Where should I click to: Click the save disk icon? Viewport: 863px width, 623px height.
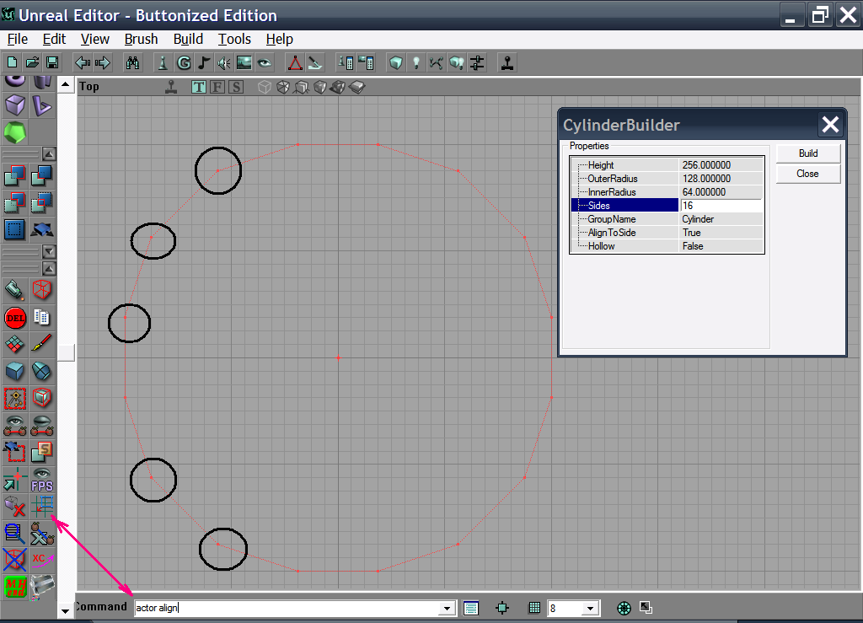pyautogui.click(x=51, y=62)
